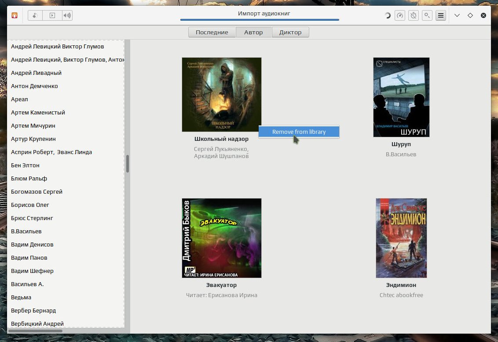Choose Remove from library in the context menu
The width and height of the screenshot is (498, 342).
(x=299, y=132)
